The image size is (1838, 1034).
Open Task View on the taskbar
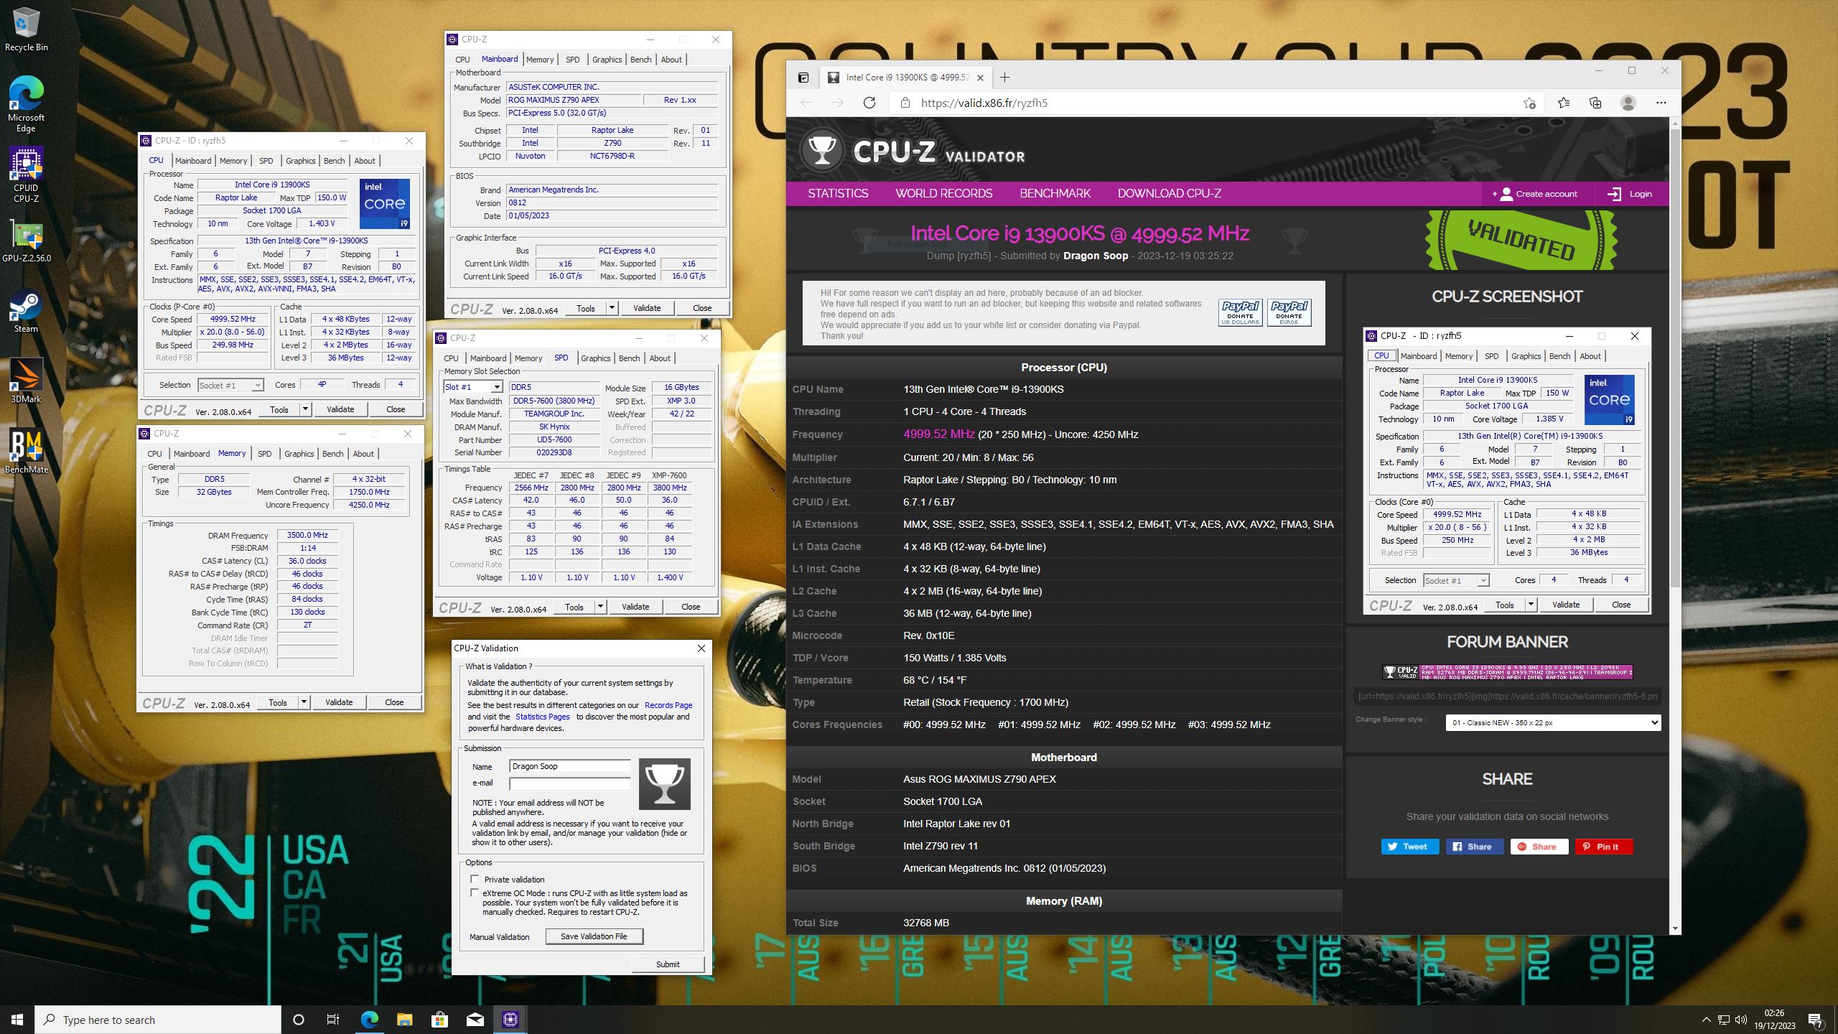coord(333,1020)
